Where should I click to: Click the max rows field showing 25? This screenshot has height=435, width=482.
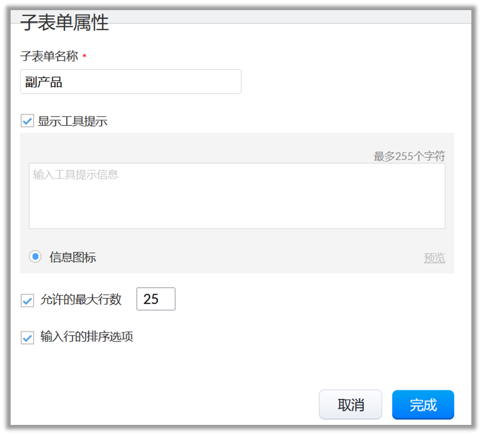pyautogui.click(x=156, y=299)
